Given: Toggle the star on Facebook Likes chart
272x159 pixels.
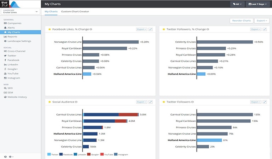Looking at the screenshot, I should pos(50,29).
